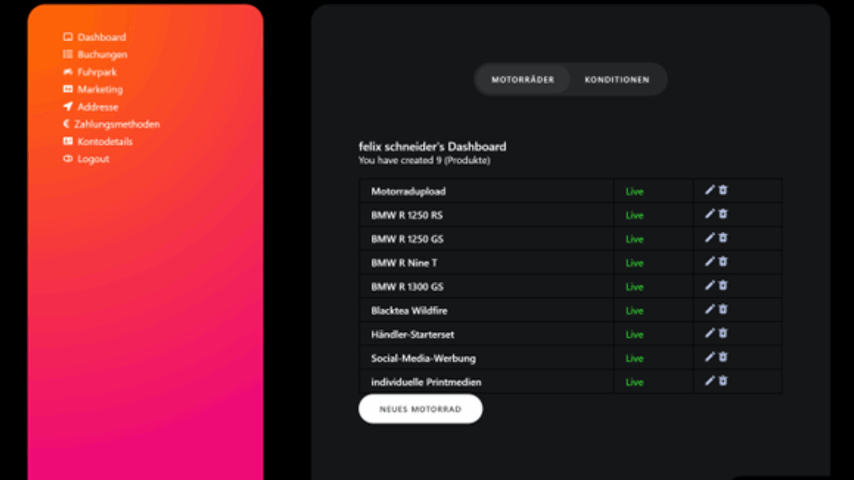The width and height of the screenshot is (854, 480).
Task: Edit the Motorradupload entry
Action: pyautogui.click(x=710, y=190)
